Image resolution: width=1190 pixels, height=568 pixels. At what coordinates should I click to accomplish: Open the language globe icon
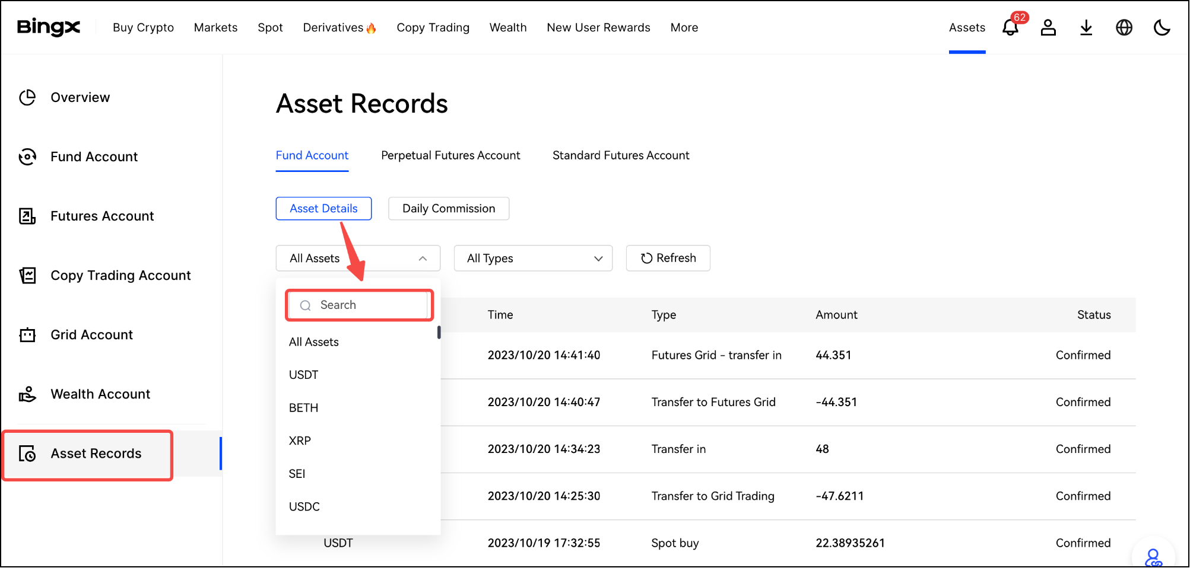1124,28
